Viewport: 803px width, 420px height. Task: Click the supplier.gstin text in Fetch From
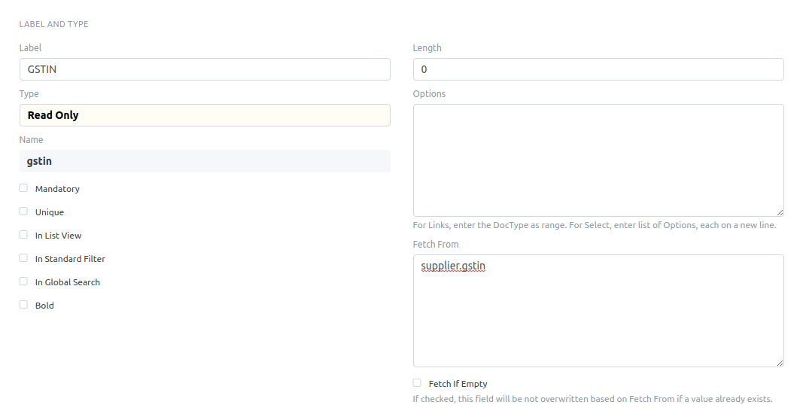[453, 266]
